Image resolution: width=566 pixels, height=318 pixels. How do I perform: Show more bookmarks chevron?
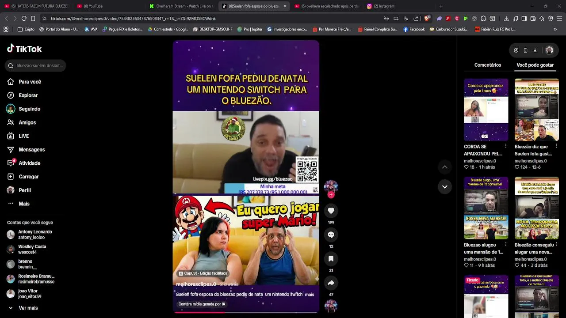(555, 29)
